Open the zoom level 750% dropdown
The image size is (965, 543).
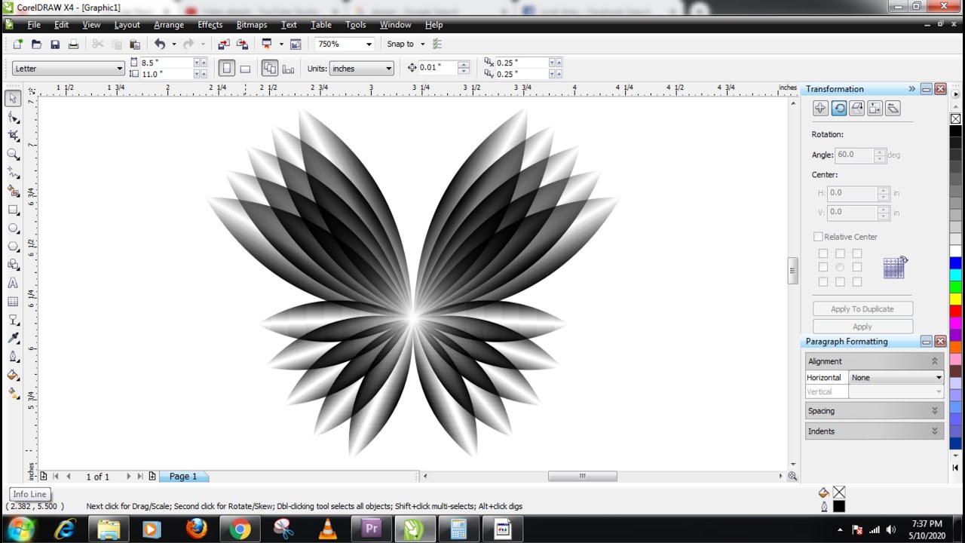click(x=369, y=44)
